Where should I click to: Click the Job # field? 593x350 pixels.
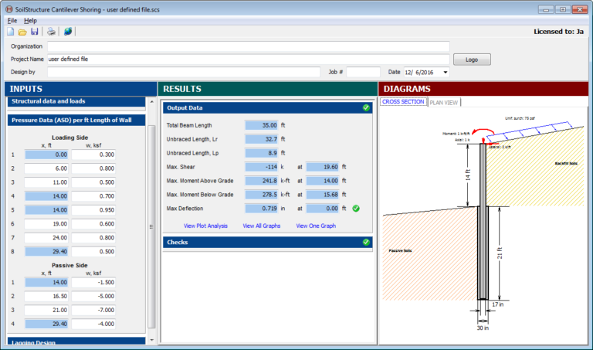click(363, 73)
